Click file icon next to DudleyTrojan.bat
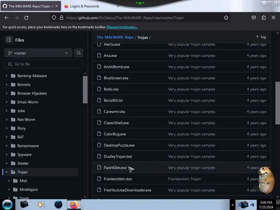The width and height of the screenshot is (280, 210). click(99, 156)
